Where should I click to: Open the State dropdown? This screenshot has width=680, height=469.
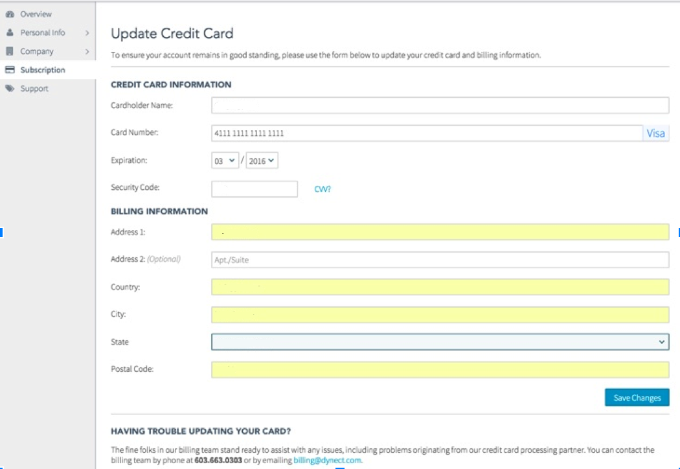(440, 341)
